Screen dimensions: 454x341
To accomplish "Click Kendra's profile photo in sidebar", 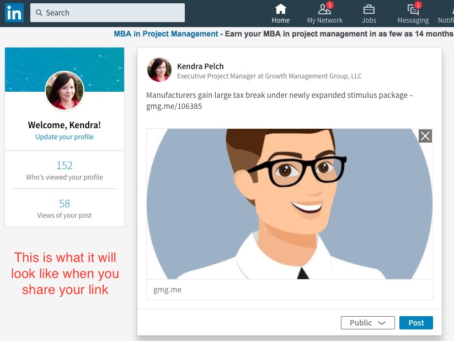I will tap(65, 91).
